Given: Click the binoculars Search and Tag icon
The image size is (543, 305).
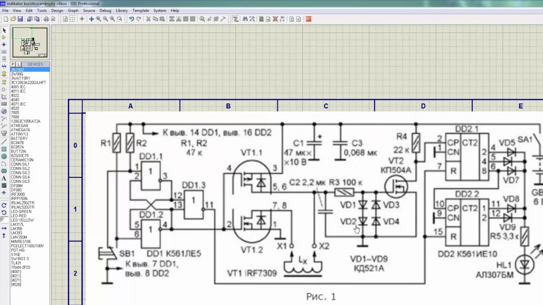Looking at the screenshot, I should coord(245,19).
